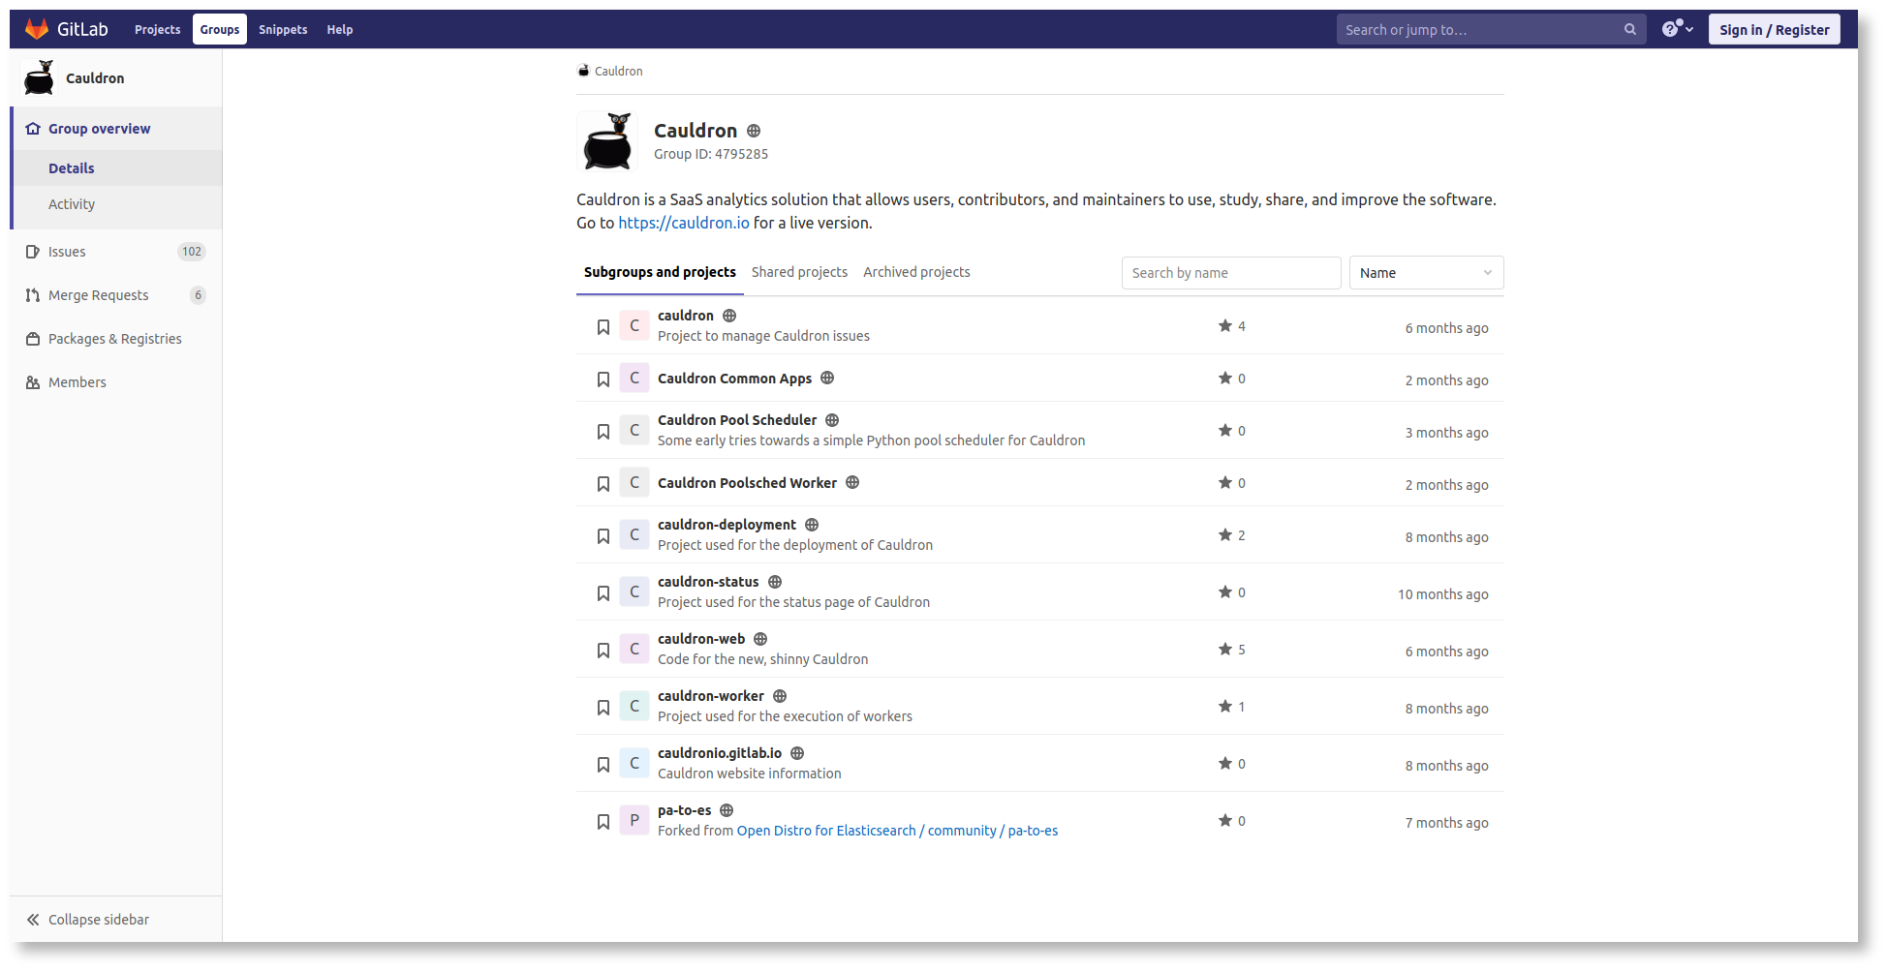Viewport: 1887px width, 971px height.
Task: Click public globe icon beside Cauldron title
Action: (754, 131)
